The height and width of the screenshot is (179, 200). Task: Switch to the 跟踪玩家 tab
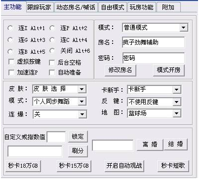coord(40,7)
